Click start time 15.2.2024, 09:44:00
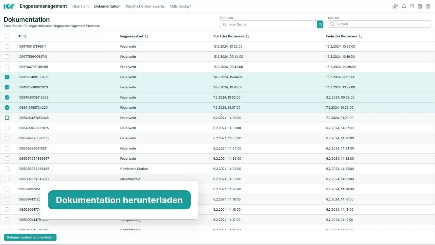 [x=228, y=57]
